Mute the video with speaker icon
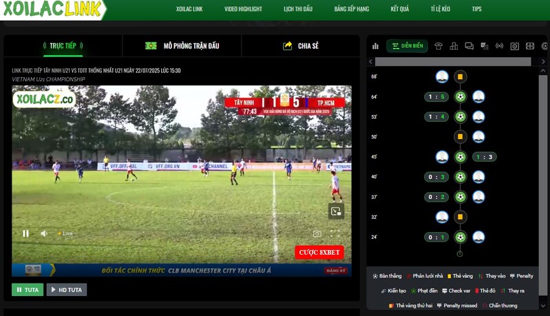The image size is (550, 316). 44,233
